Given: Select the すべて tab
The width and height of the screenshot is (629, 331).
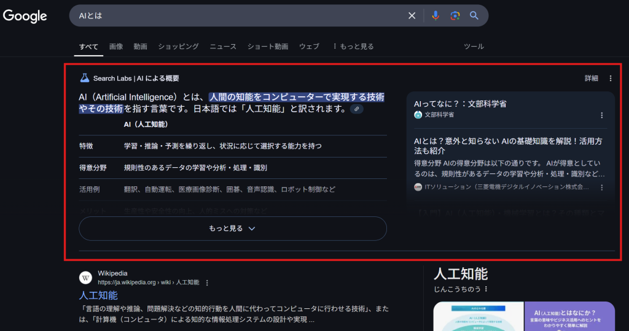Looking at the screenshot, I should click(x=88, y=47).
